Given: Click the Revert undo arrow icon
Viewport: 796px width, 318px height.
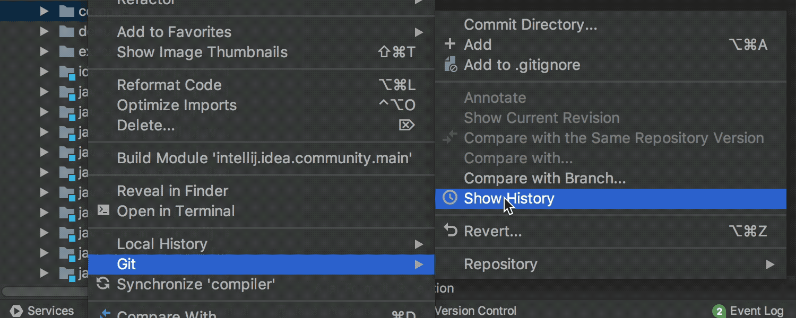Looking at the screenshot, I should pos(450,231).
